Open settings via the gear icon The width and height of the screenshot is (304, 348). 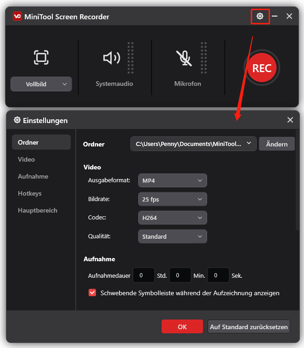260,16
